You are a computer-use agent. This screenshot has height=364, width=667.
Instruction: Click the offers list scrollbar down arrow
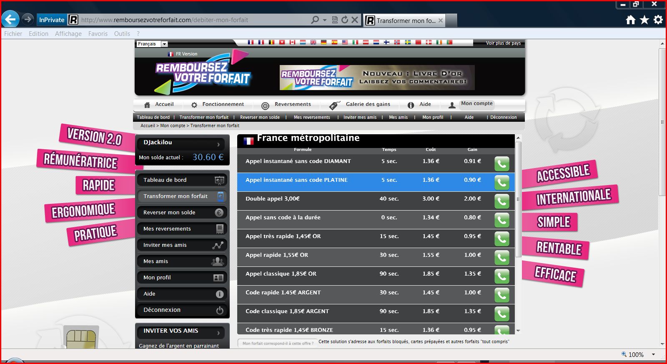518,331
